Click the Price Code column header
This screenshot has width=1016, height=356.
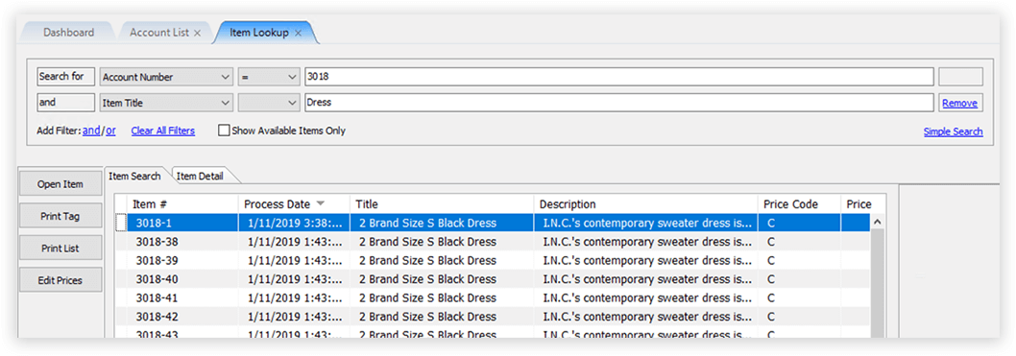(x=800, y=203)
